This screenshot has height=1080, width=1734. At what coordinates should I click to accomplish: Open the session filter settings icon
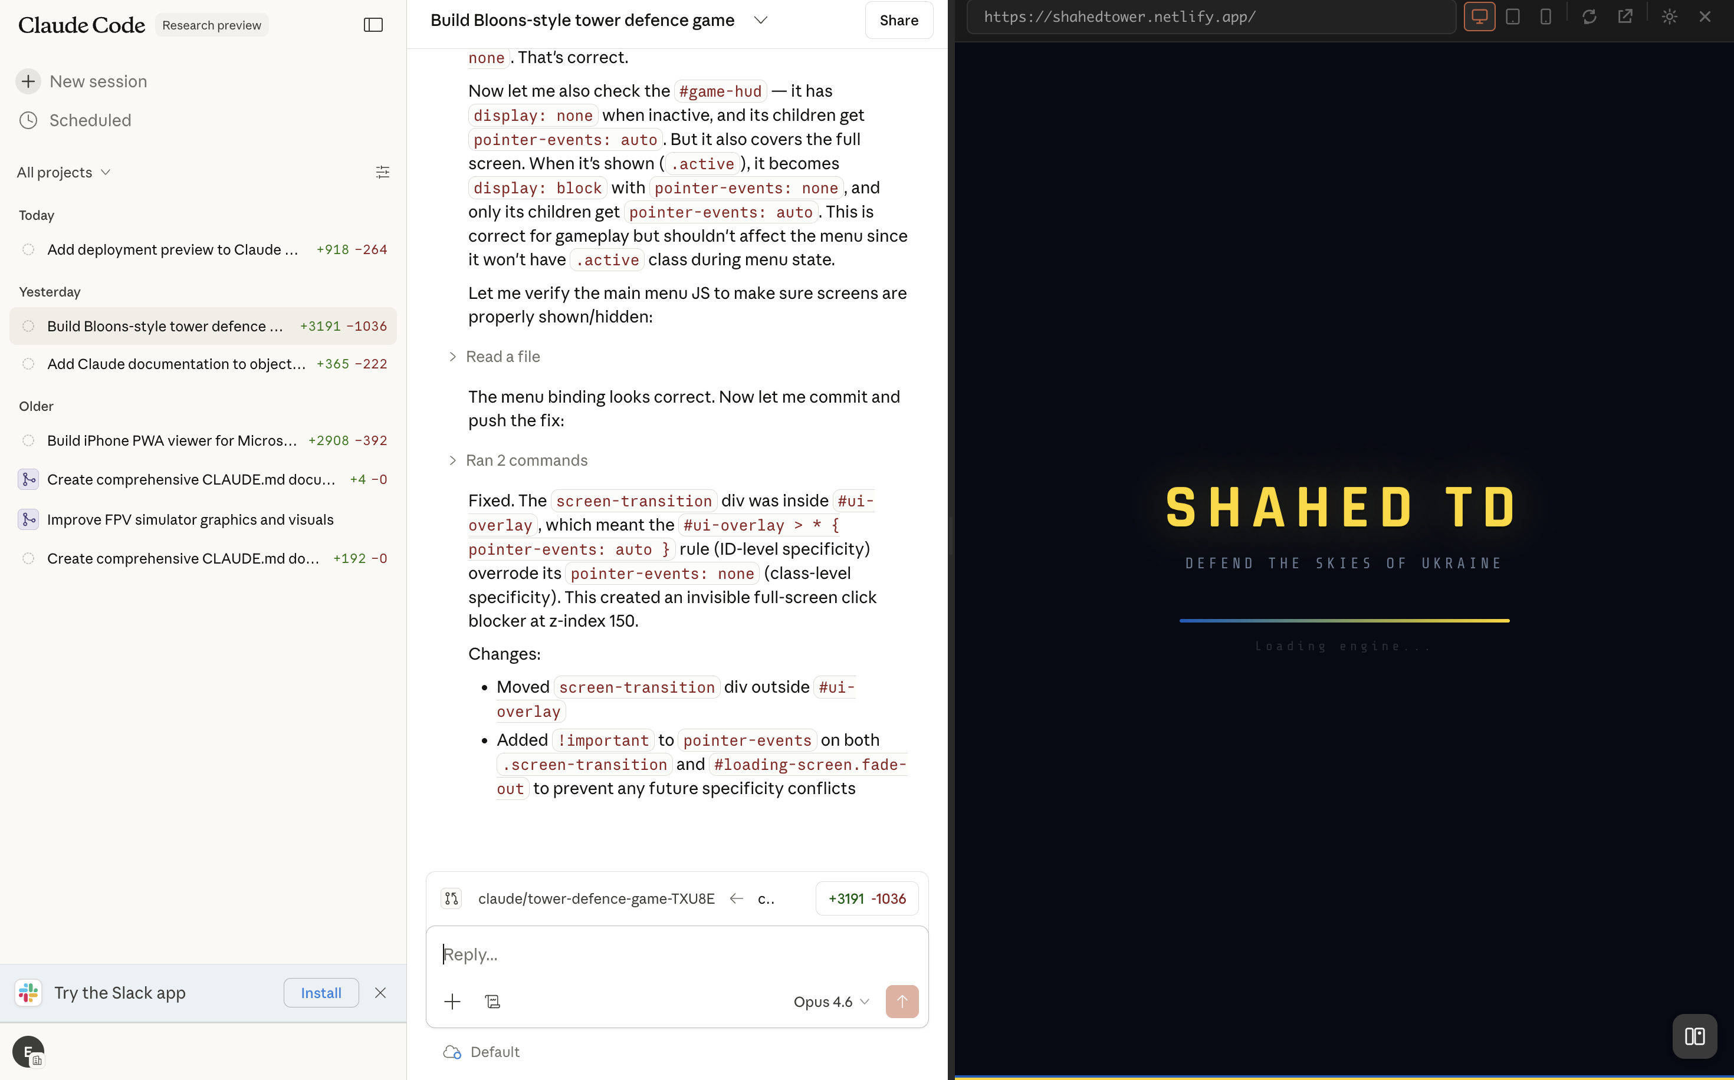click(x=382, y=172)
